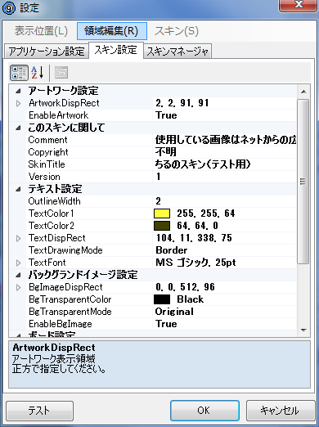Collapse the テキスト設定 category
319x427 pixels.
point(18,189)
